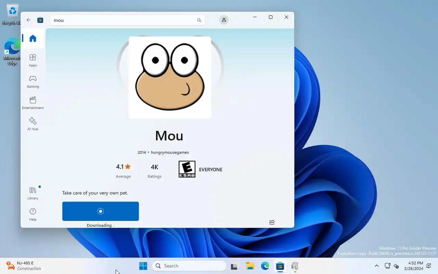Click the taskbar Search box
The height and width of the screenshot is (274, 438).
(189, 266)
